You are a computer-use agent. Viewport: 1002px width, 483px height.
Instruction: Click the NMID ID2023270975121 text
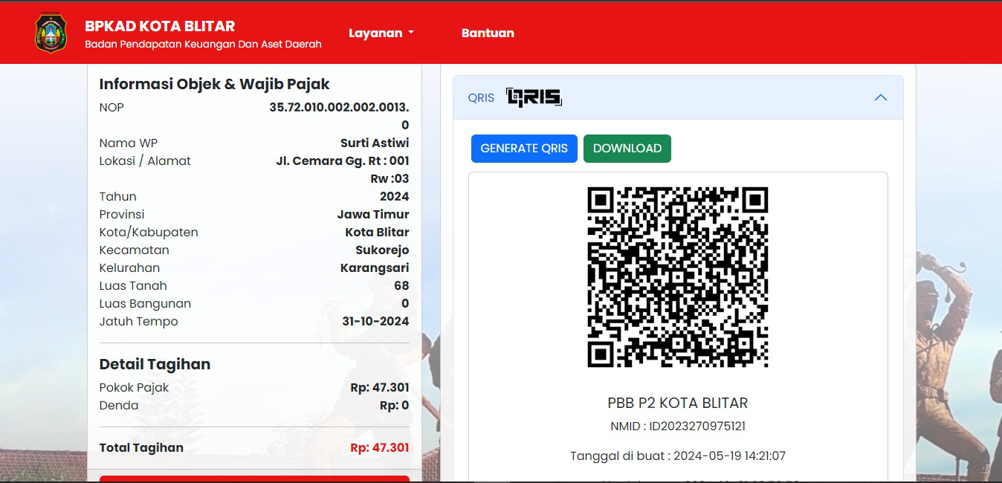(677, 427)
